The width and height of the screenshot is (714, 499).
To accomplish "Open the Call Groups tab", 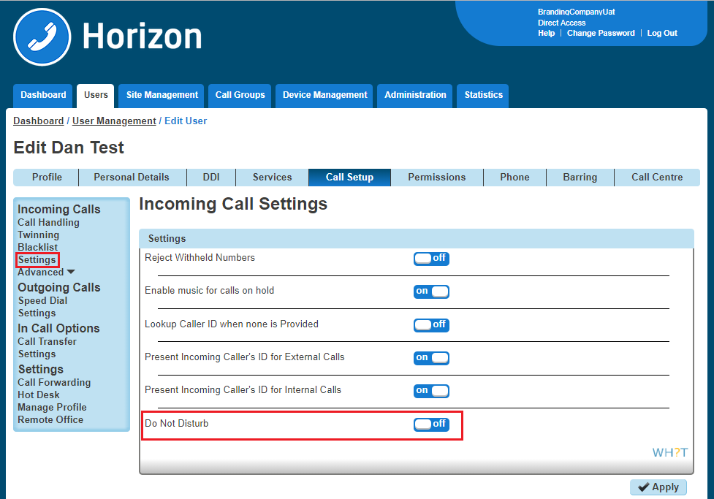I will [x=240, y=96].
